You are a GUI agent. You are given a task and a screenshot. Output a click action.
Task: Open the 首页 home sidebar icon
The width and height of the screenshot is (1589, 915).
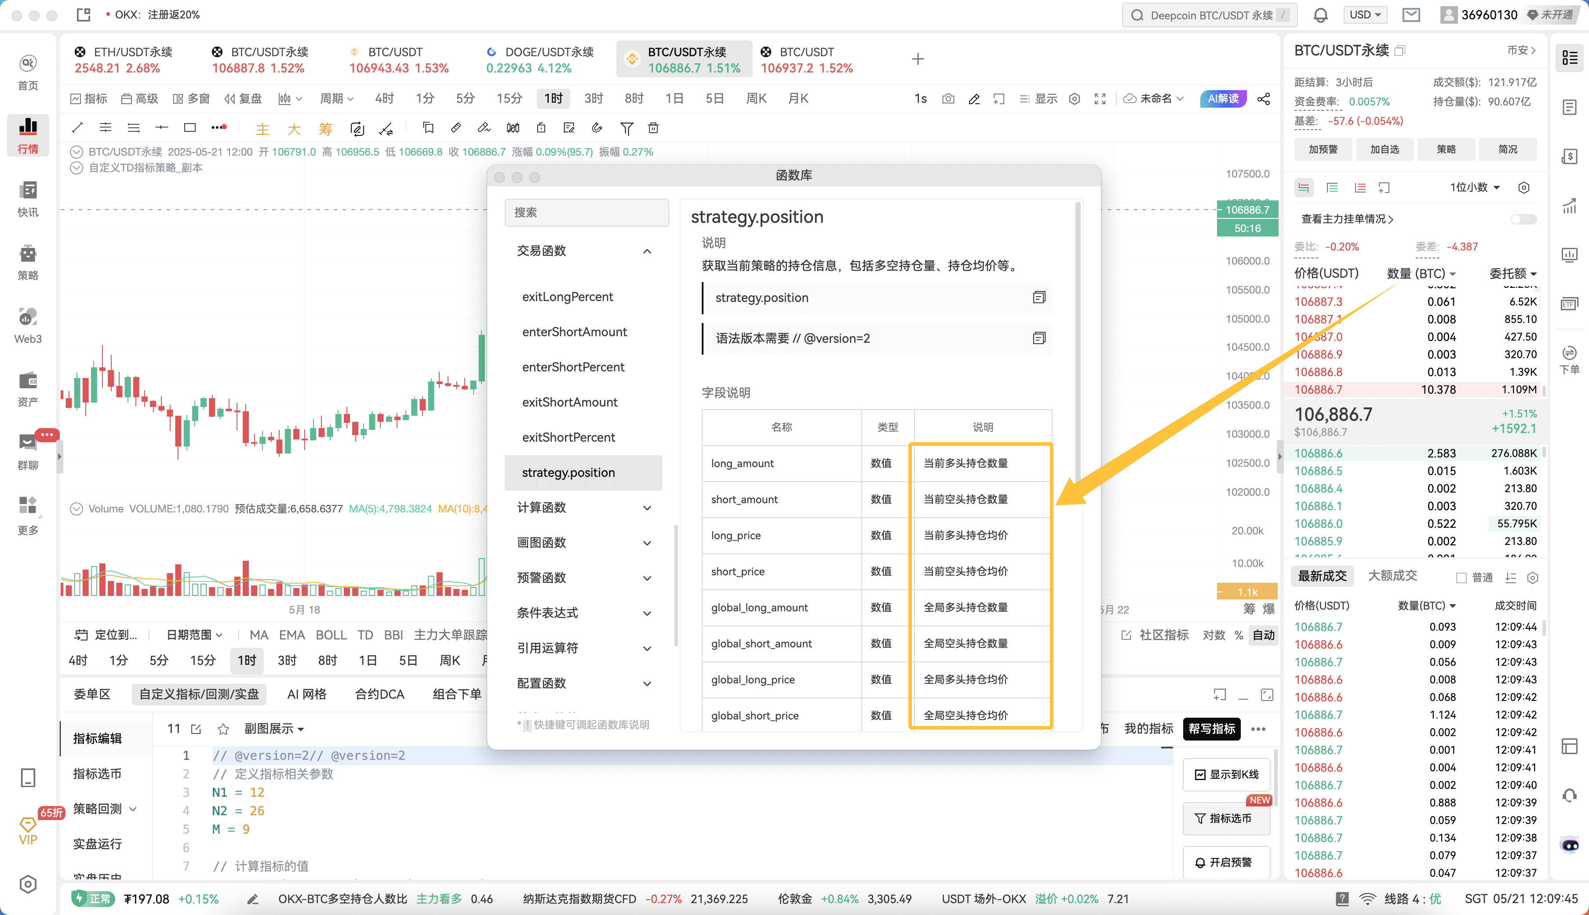click(28, 63)
